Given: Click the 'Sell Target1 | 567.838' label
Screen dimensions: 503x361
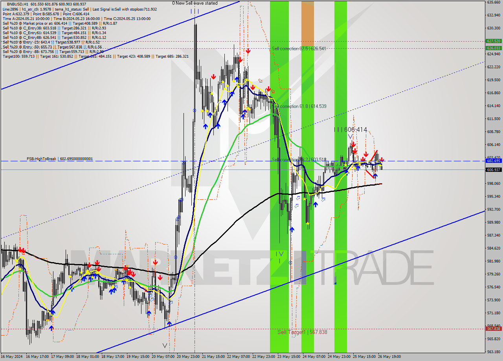Looking at the screenshot, I should [x=302, y=332].
